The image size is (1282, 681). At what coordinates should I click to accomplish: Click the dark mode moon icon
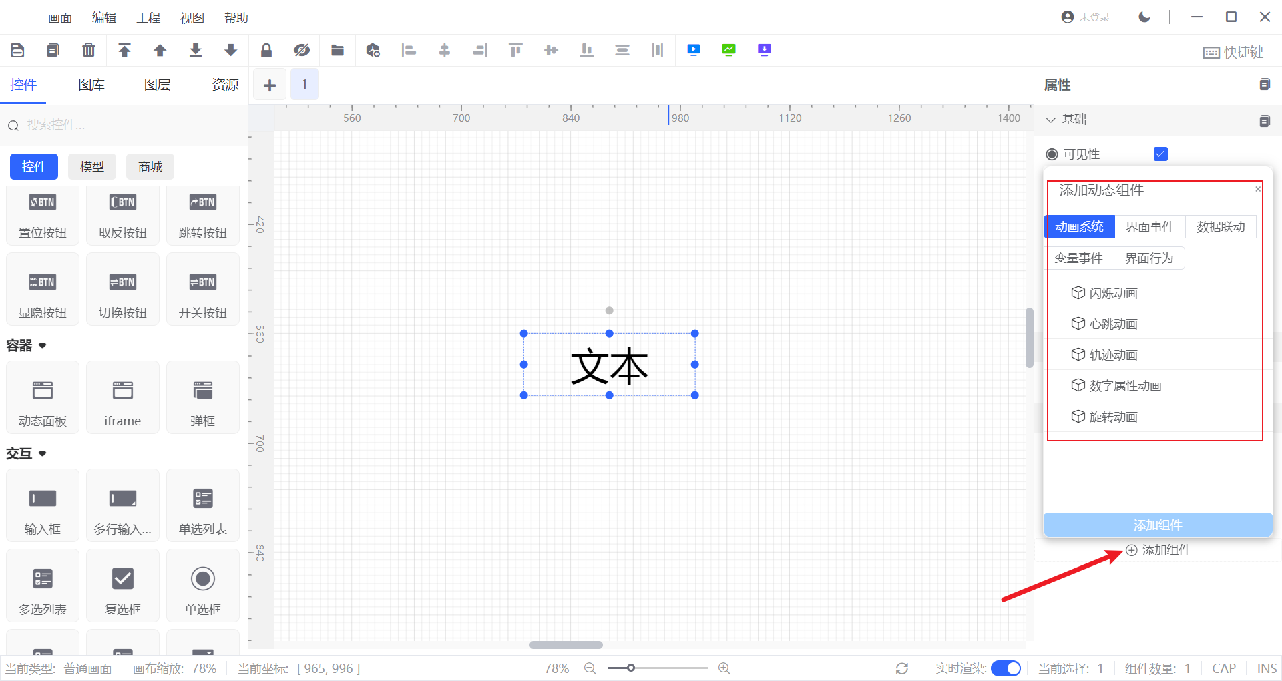[x=1144, y=17]
